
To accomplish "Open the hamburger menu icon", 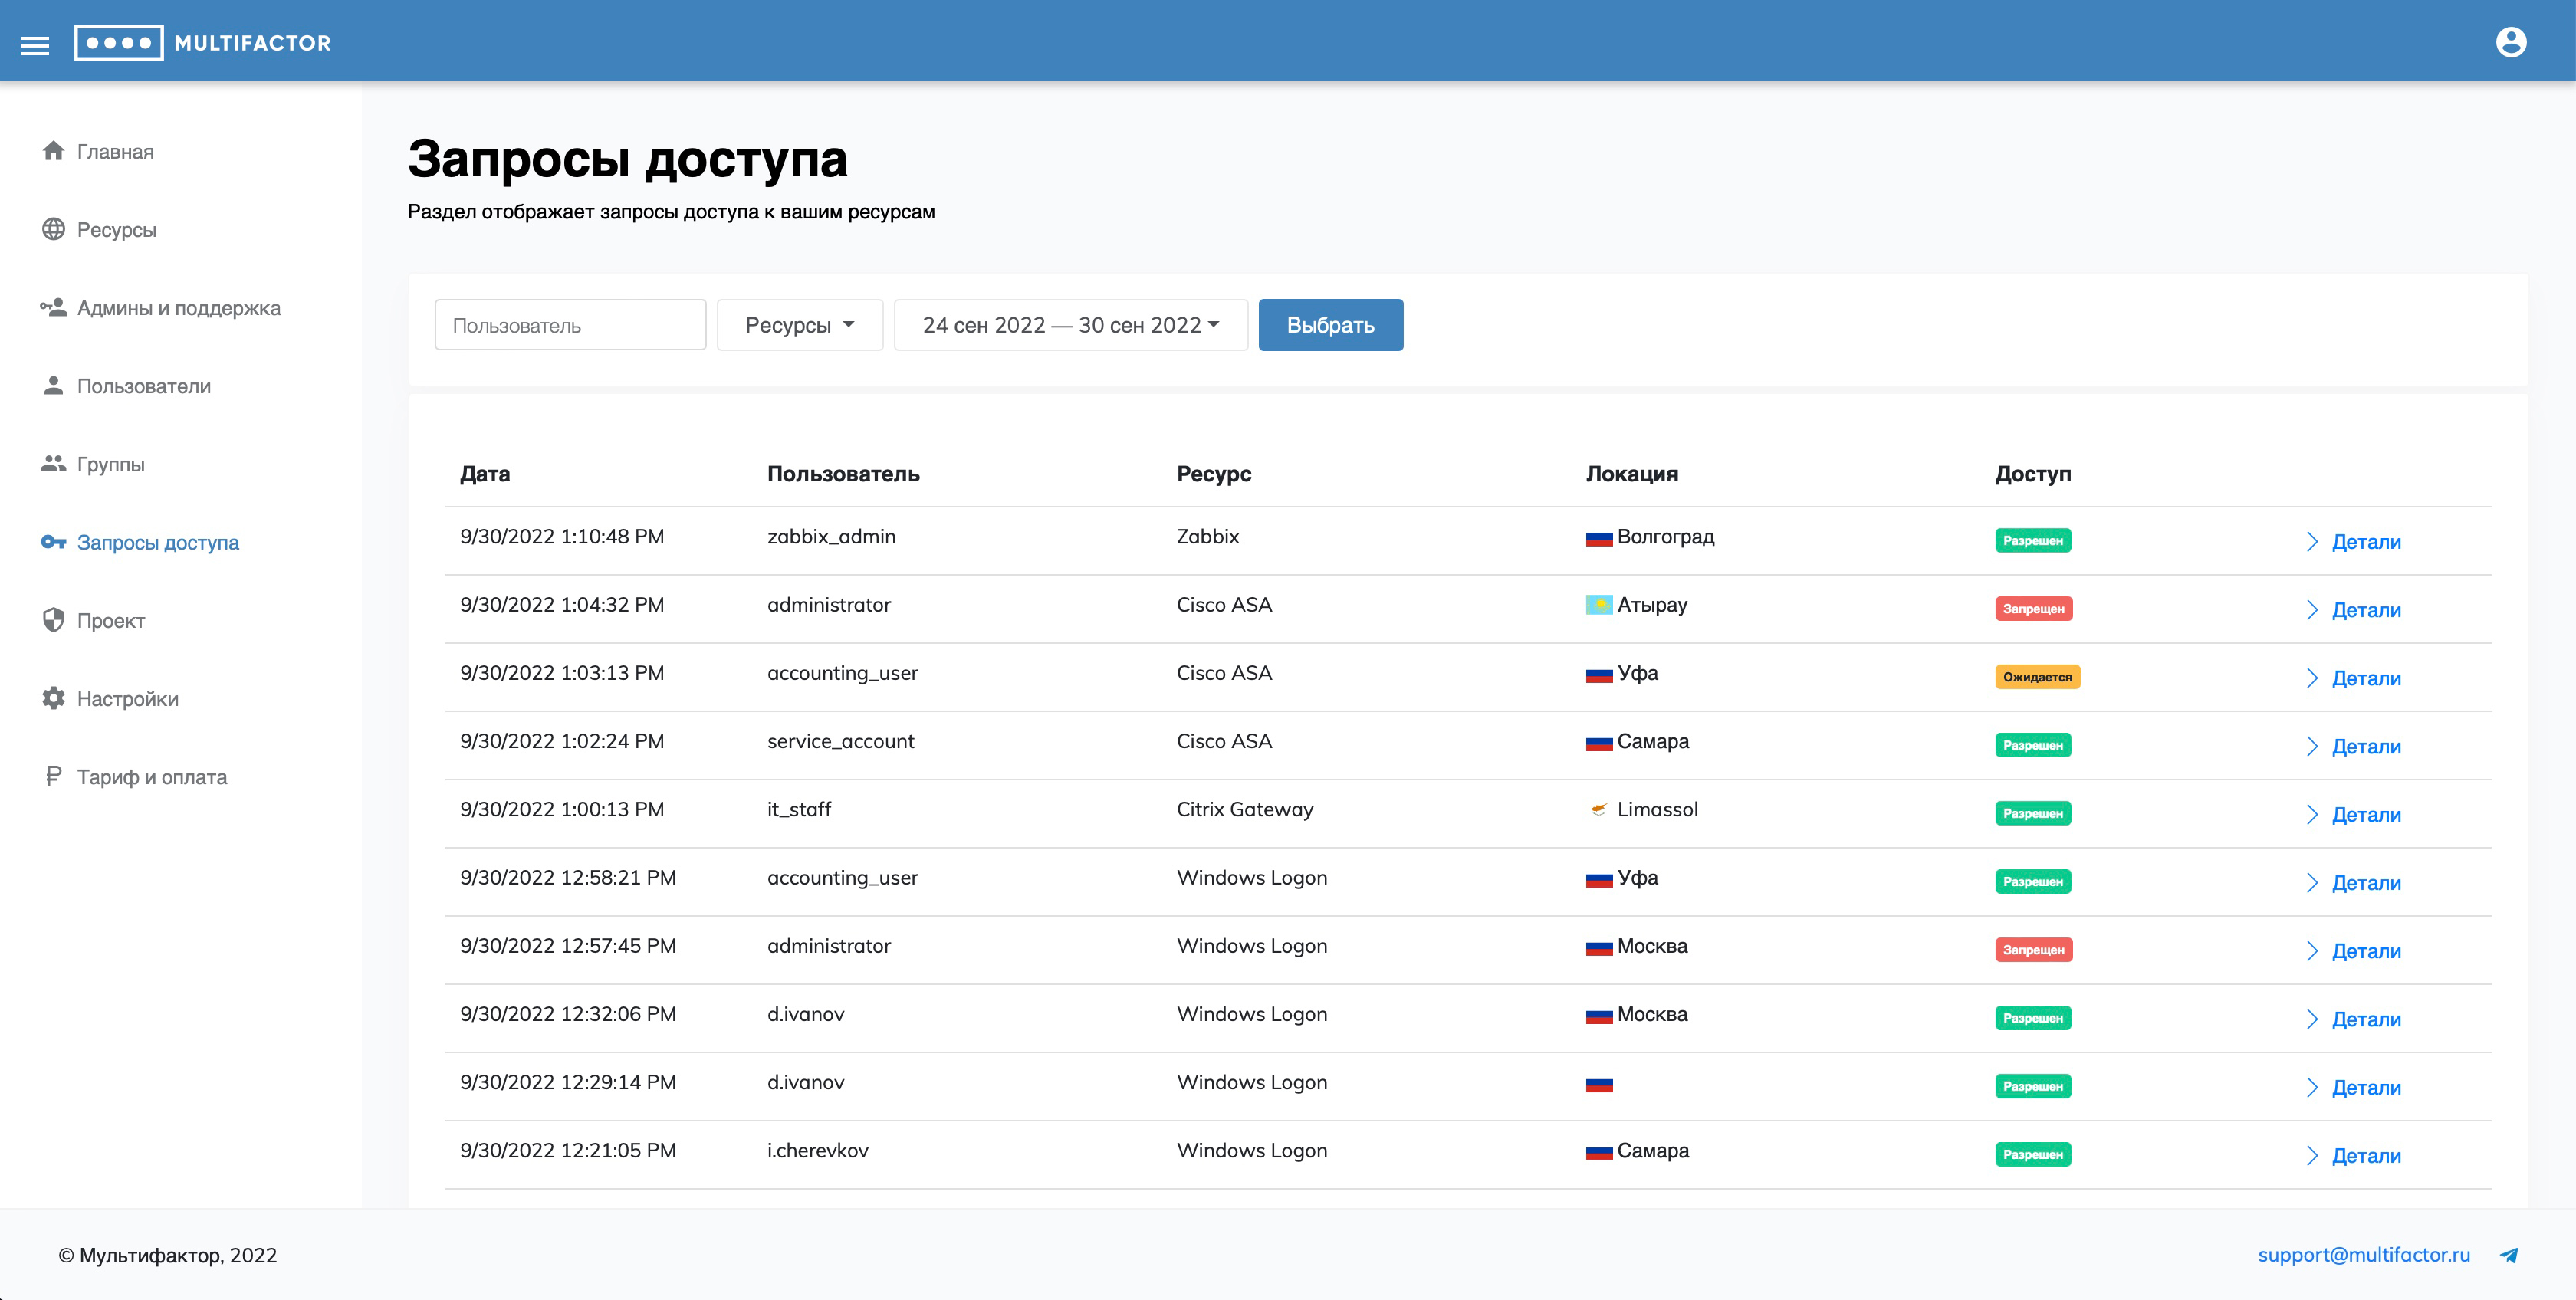I will pyautogui.click(x=35, y=45).
